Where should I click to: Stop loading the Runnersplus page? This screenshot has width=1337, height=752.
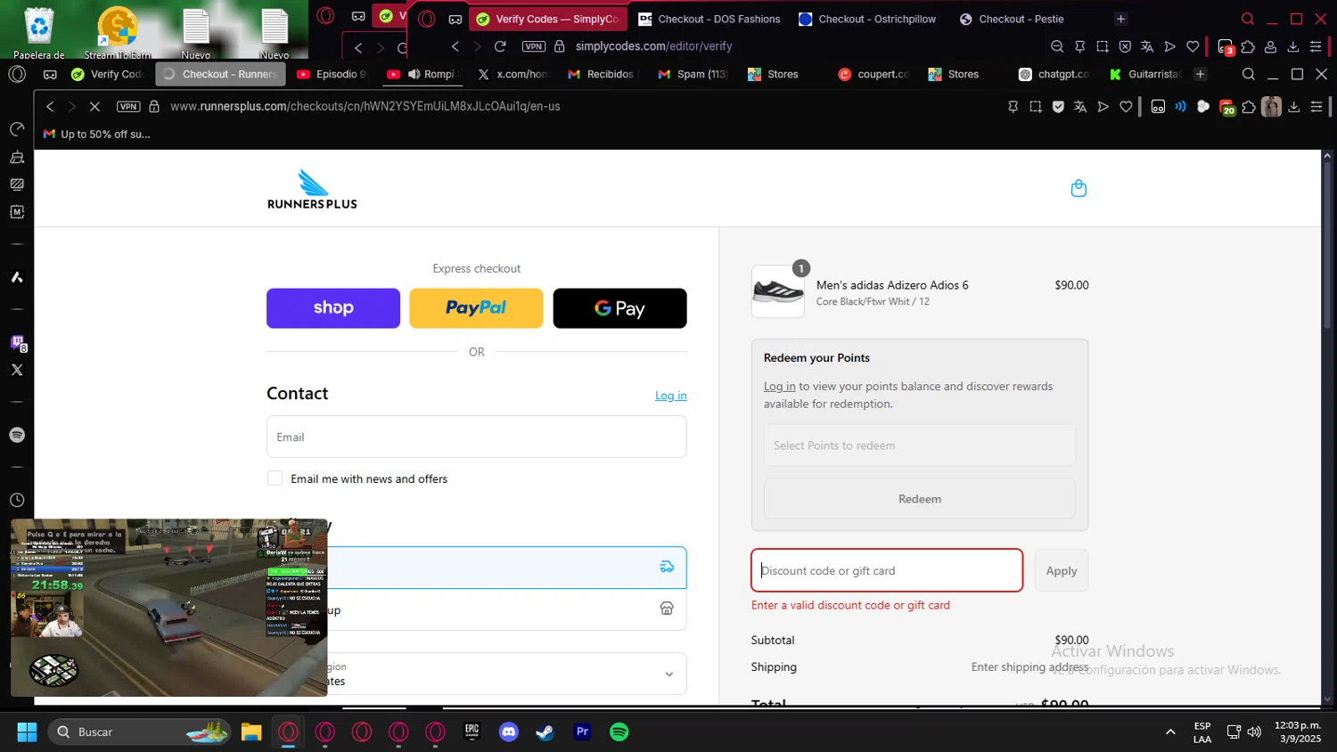[94, 107]
